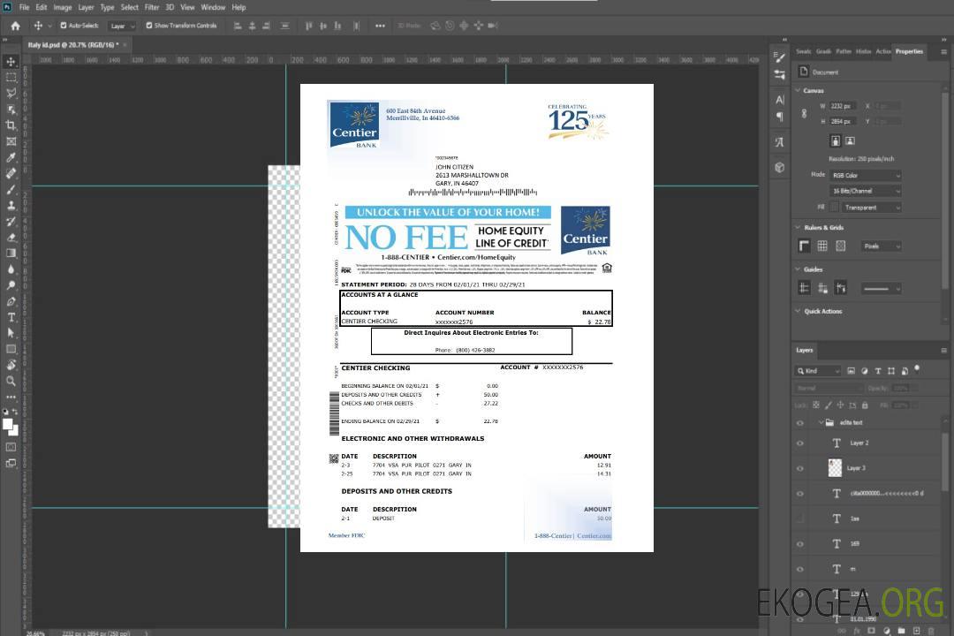The height and width of the screenshot is (636, 954).
Task: Open the Auto-Select Layer dropdown
Action: [122, 26]
